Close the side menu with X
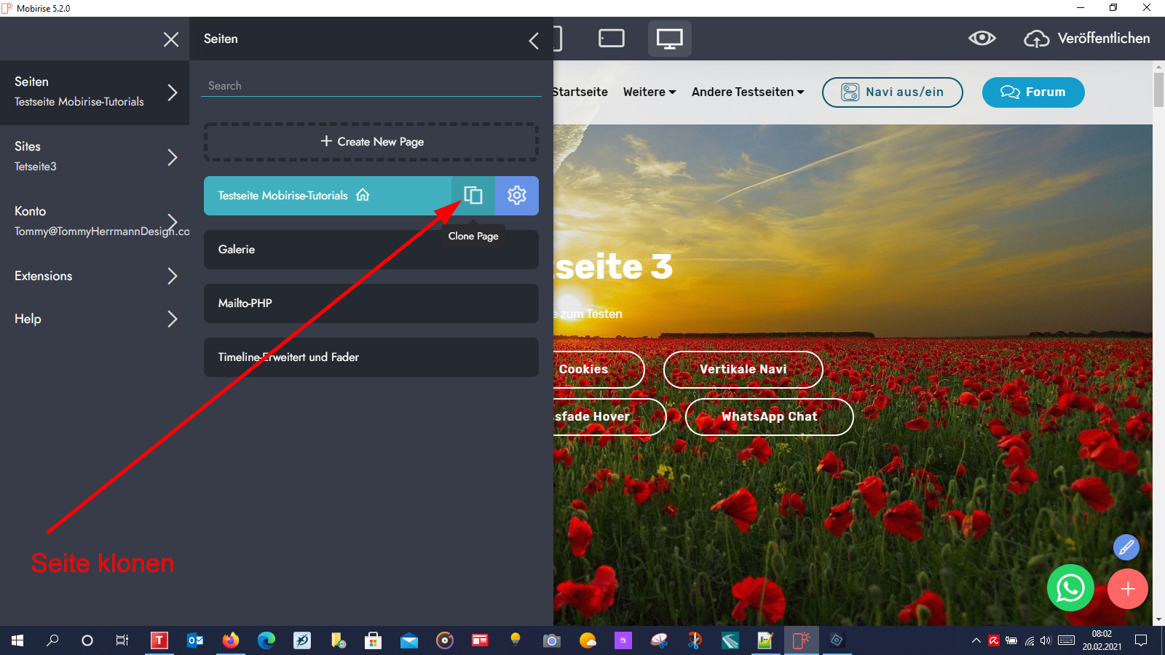Screen dimensions: 1165x655 (x=171, y=39)
